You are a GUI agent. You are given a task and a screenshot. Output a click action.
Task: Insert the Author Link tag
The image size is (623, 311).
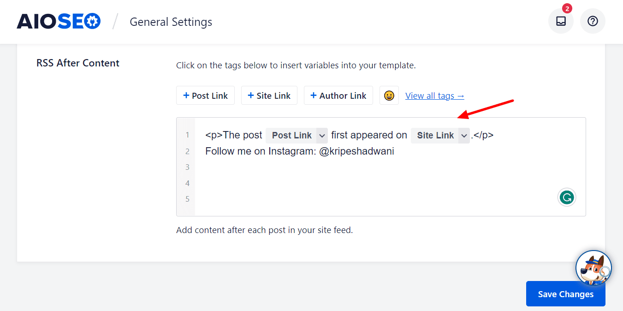coord(338,96)
